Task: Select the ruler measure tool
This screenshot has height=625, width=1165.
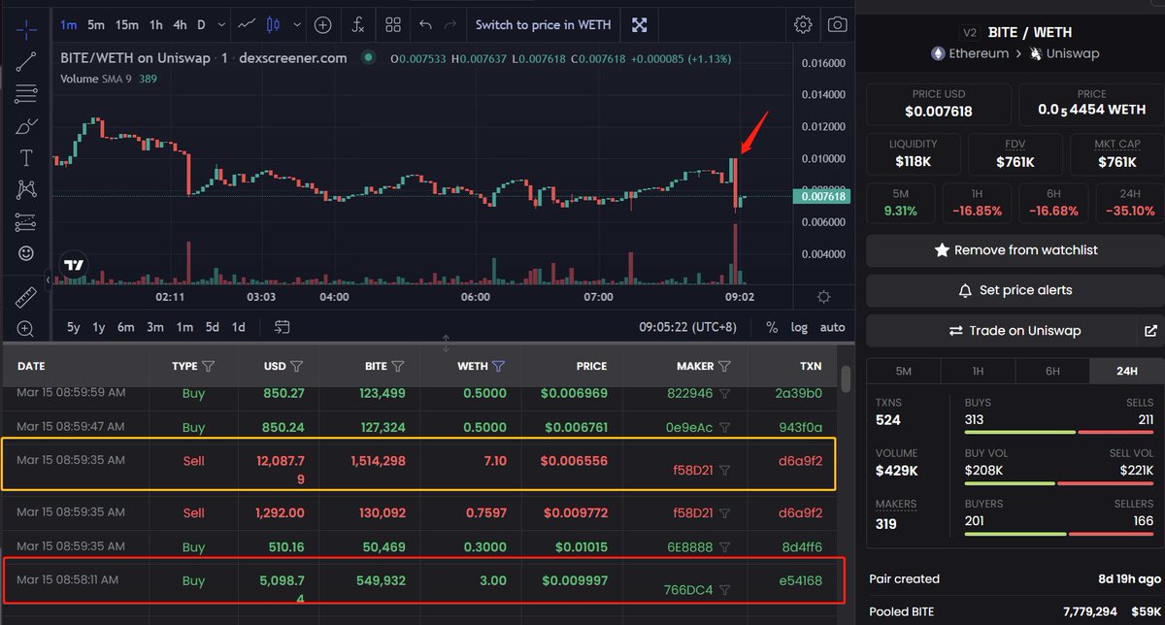Action: click(26, 296)
